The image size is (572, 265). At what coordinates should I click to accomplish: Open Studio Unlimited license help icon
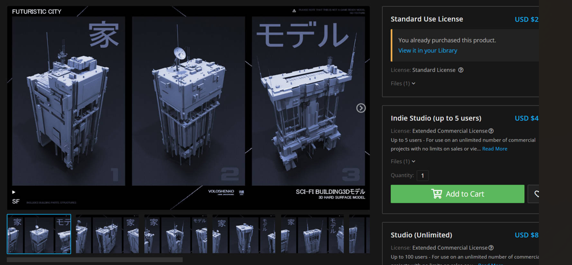coord(491,248)
